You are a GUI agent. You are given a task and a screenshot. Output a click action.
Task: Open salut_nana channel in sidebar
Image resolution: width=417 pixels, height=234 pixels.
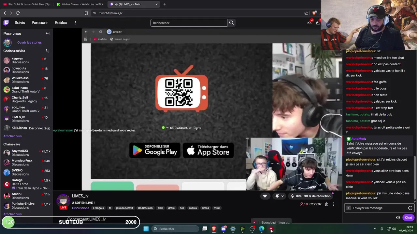[26, 90]
